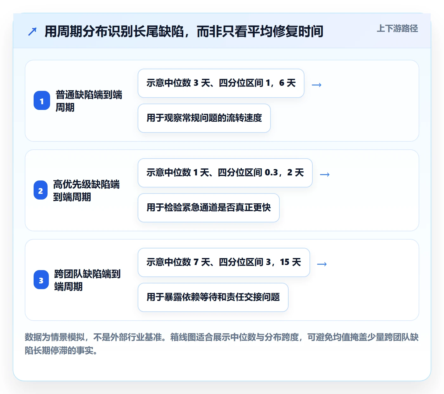The image size is (444, 394).
Task: Click the arrow after 示意中位数 1 天 box
Action: point(325,174)
